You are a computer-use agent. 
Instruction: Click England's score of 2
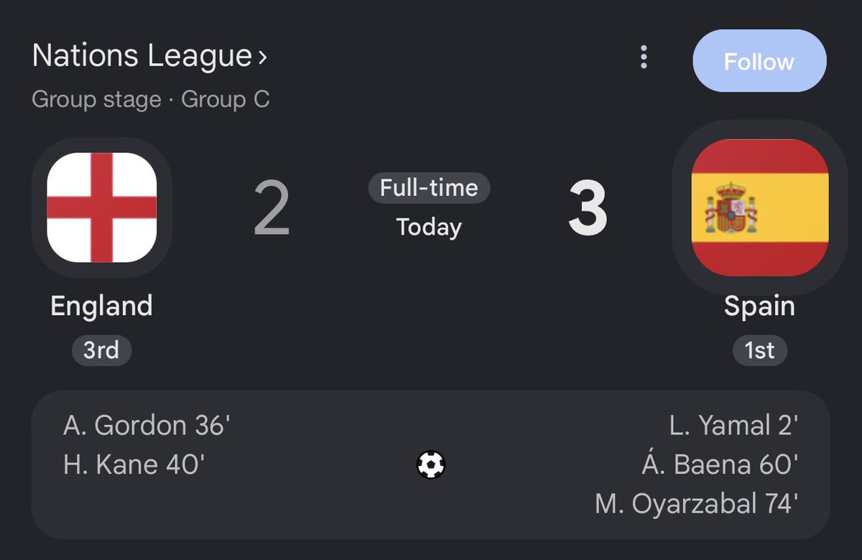pos(272,209)
